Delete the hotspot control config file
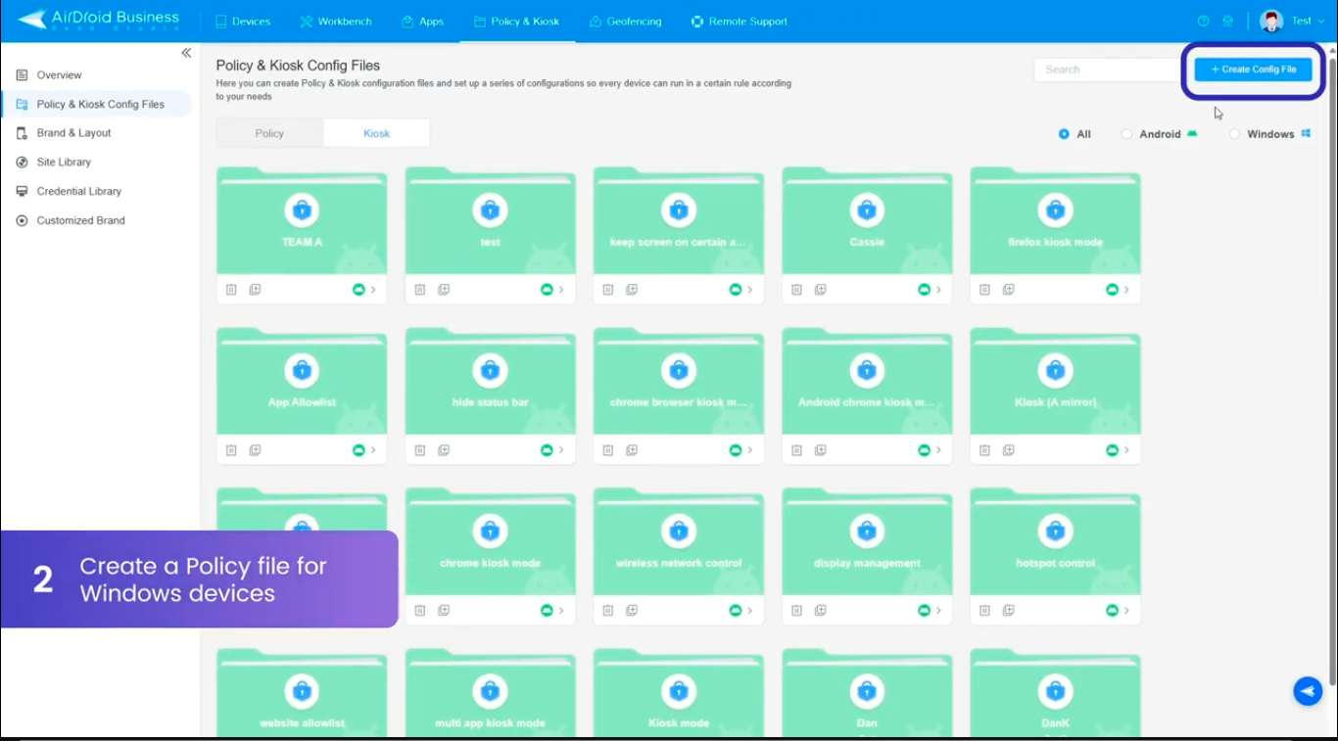This screenshot has height=741, width=1338. 984,610
